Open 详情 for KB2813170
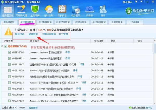Image resolution: width=156 pixels, height=110 pixels. [75, 71]
